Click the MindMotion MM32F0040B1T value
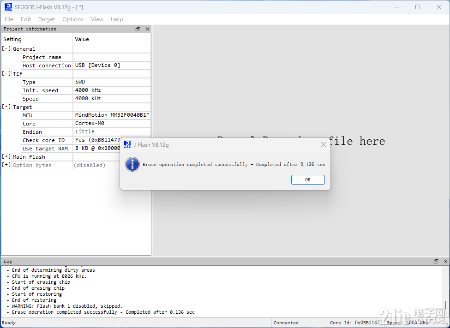This screenshot has height=328, width=450. point(112,115)
